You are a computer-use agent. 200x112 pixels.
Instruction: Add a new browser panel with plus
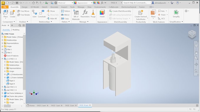tap(12, 25)
